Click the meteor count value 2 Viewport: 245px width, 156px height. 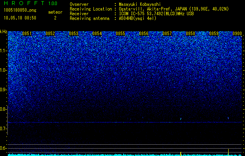pyautogui.click(x=55, y=18)
